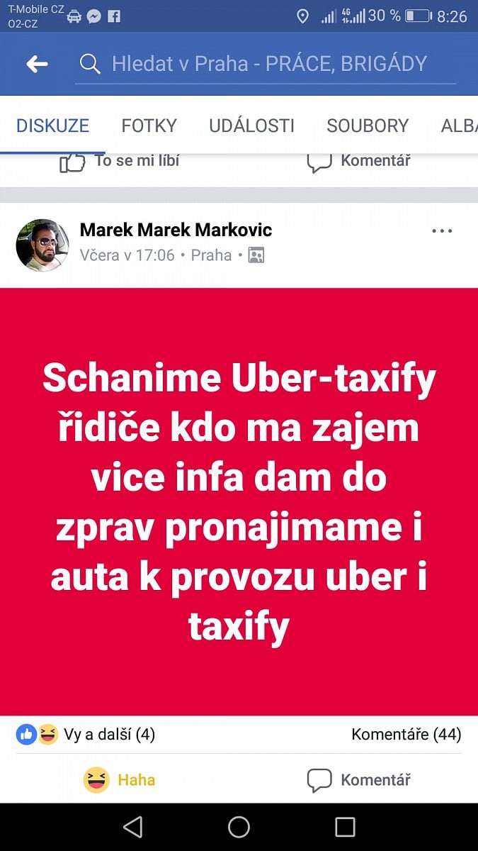Open the SOUBORY tab

pos(368,126)
